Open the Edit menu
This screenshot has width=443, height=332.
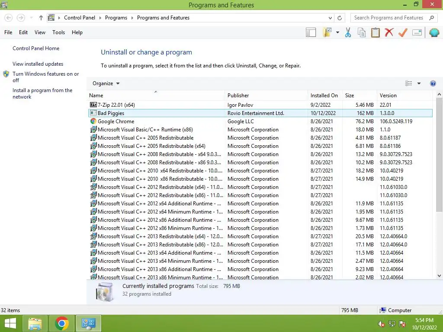23,32
